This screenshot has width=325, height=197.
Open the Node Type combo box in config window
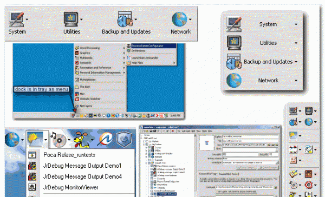point(250,162)
